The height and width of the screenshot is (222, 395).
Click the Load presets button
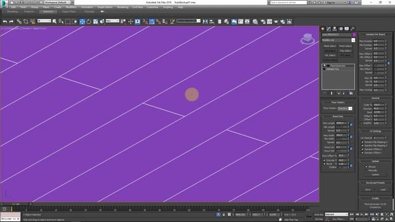click(383, 189)
